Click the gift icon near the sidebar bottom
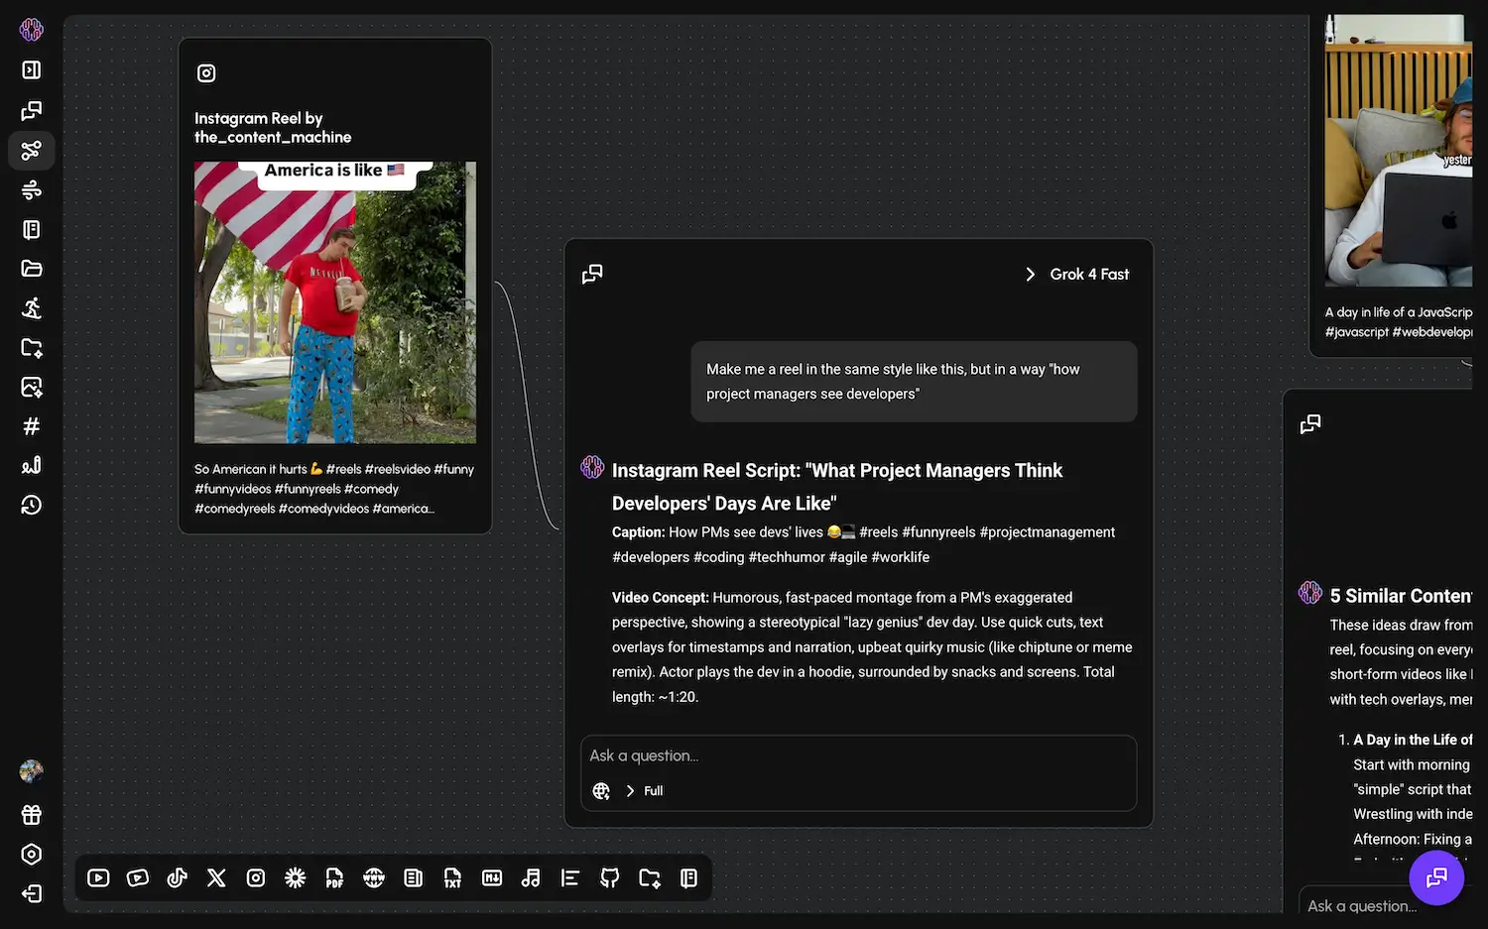Viewport: 1488px width, 929px height. pos(31,814)
